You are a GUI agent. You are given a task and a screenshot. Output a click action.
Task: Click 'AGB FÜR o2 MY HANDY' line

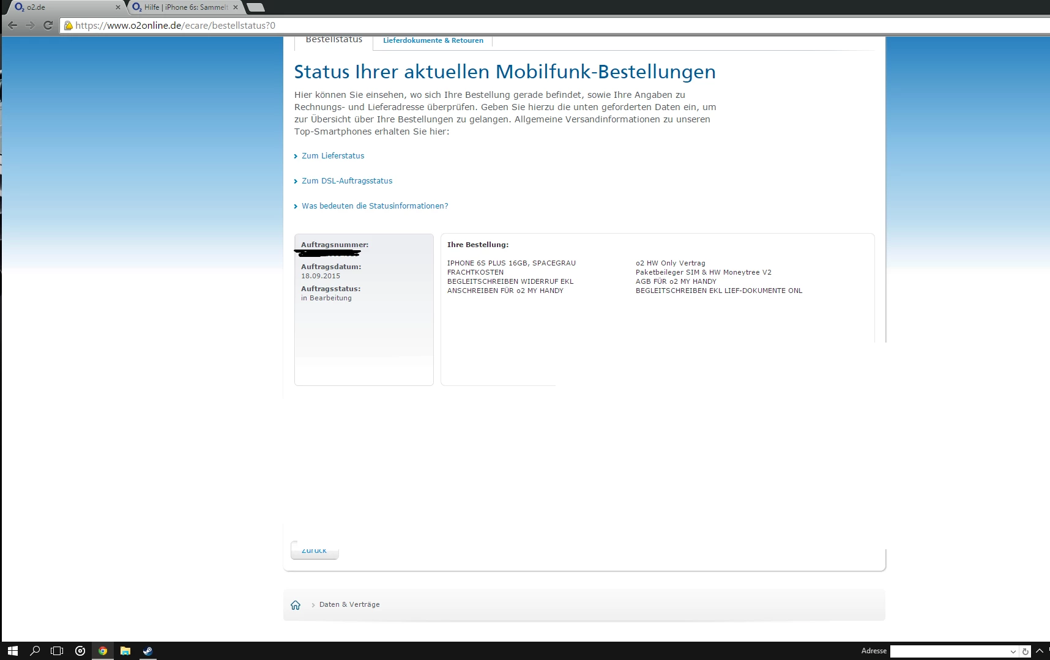(676, 281)
